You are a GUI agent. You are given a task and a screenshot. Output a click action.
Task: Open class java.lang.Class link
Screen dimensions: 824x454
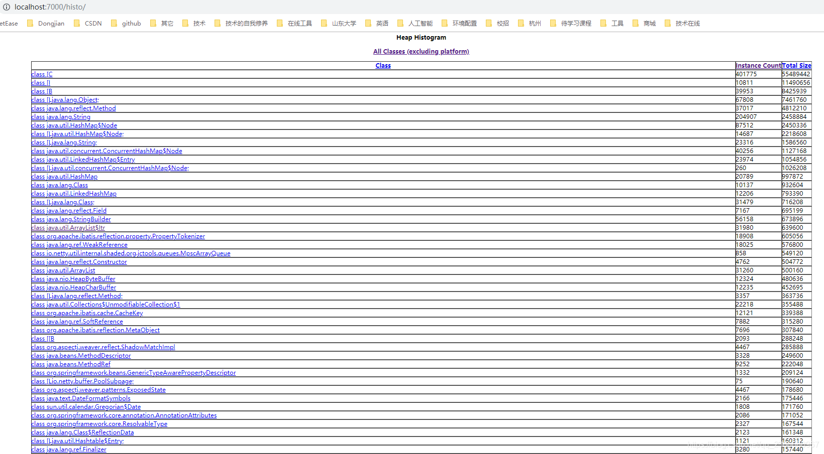click(x=59, y=185)
